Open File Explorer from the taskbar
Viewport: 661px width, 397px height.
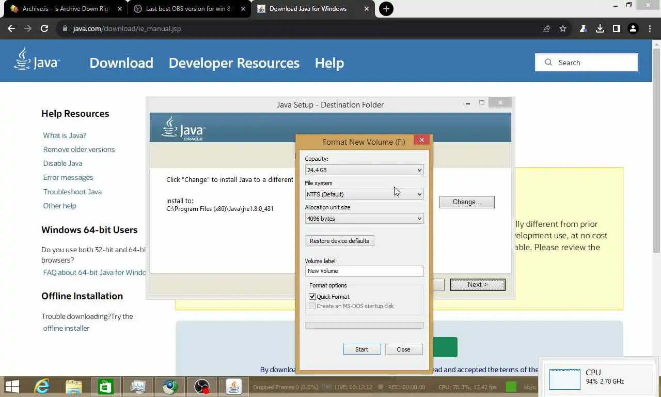(74, 387)
